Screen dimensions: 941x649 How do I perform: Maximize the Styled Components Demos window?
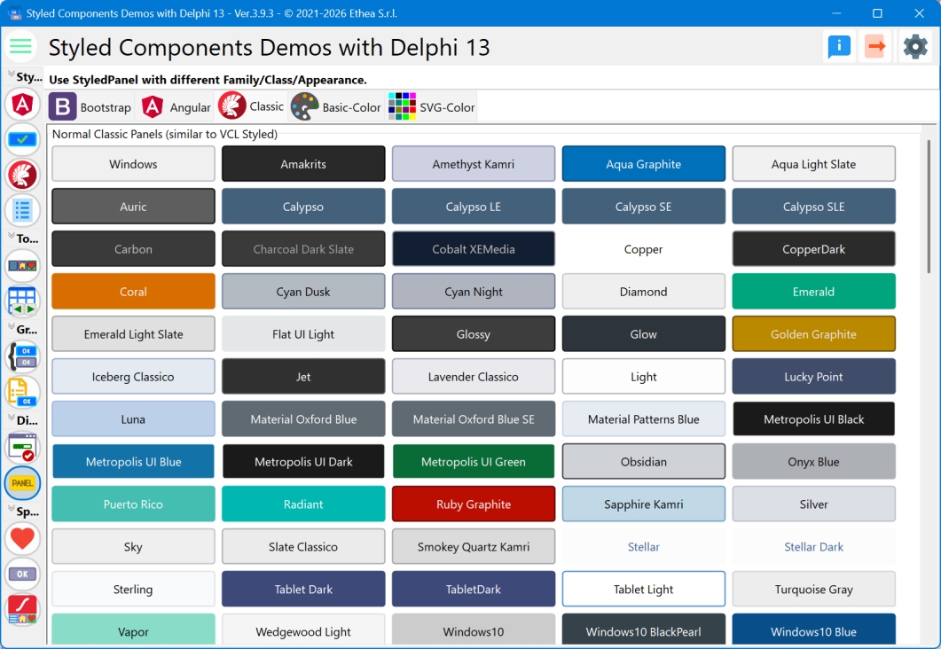[x=877, y=13]
